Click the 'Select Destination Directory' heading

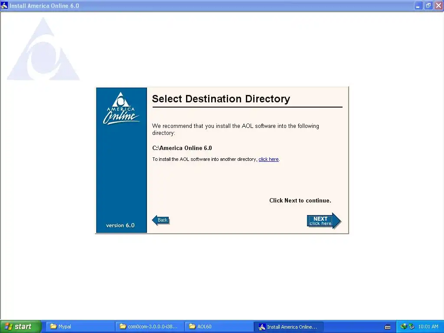(x=221, y=99)
